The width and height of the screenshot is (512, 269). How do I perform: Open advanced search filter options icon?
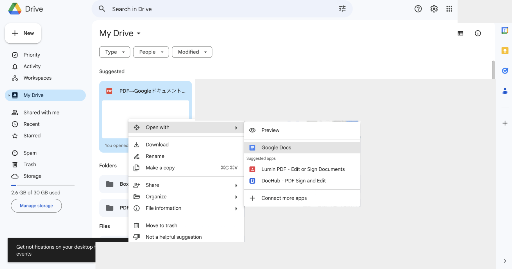(x=342, y=9)
